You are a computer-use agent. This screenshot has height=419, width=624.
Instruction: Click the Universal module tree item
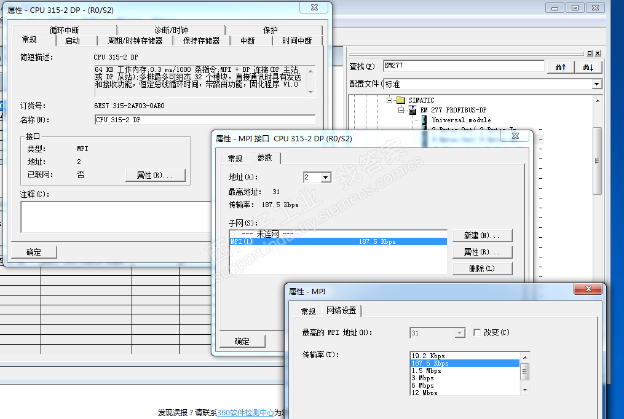[x=461, y=120]
